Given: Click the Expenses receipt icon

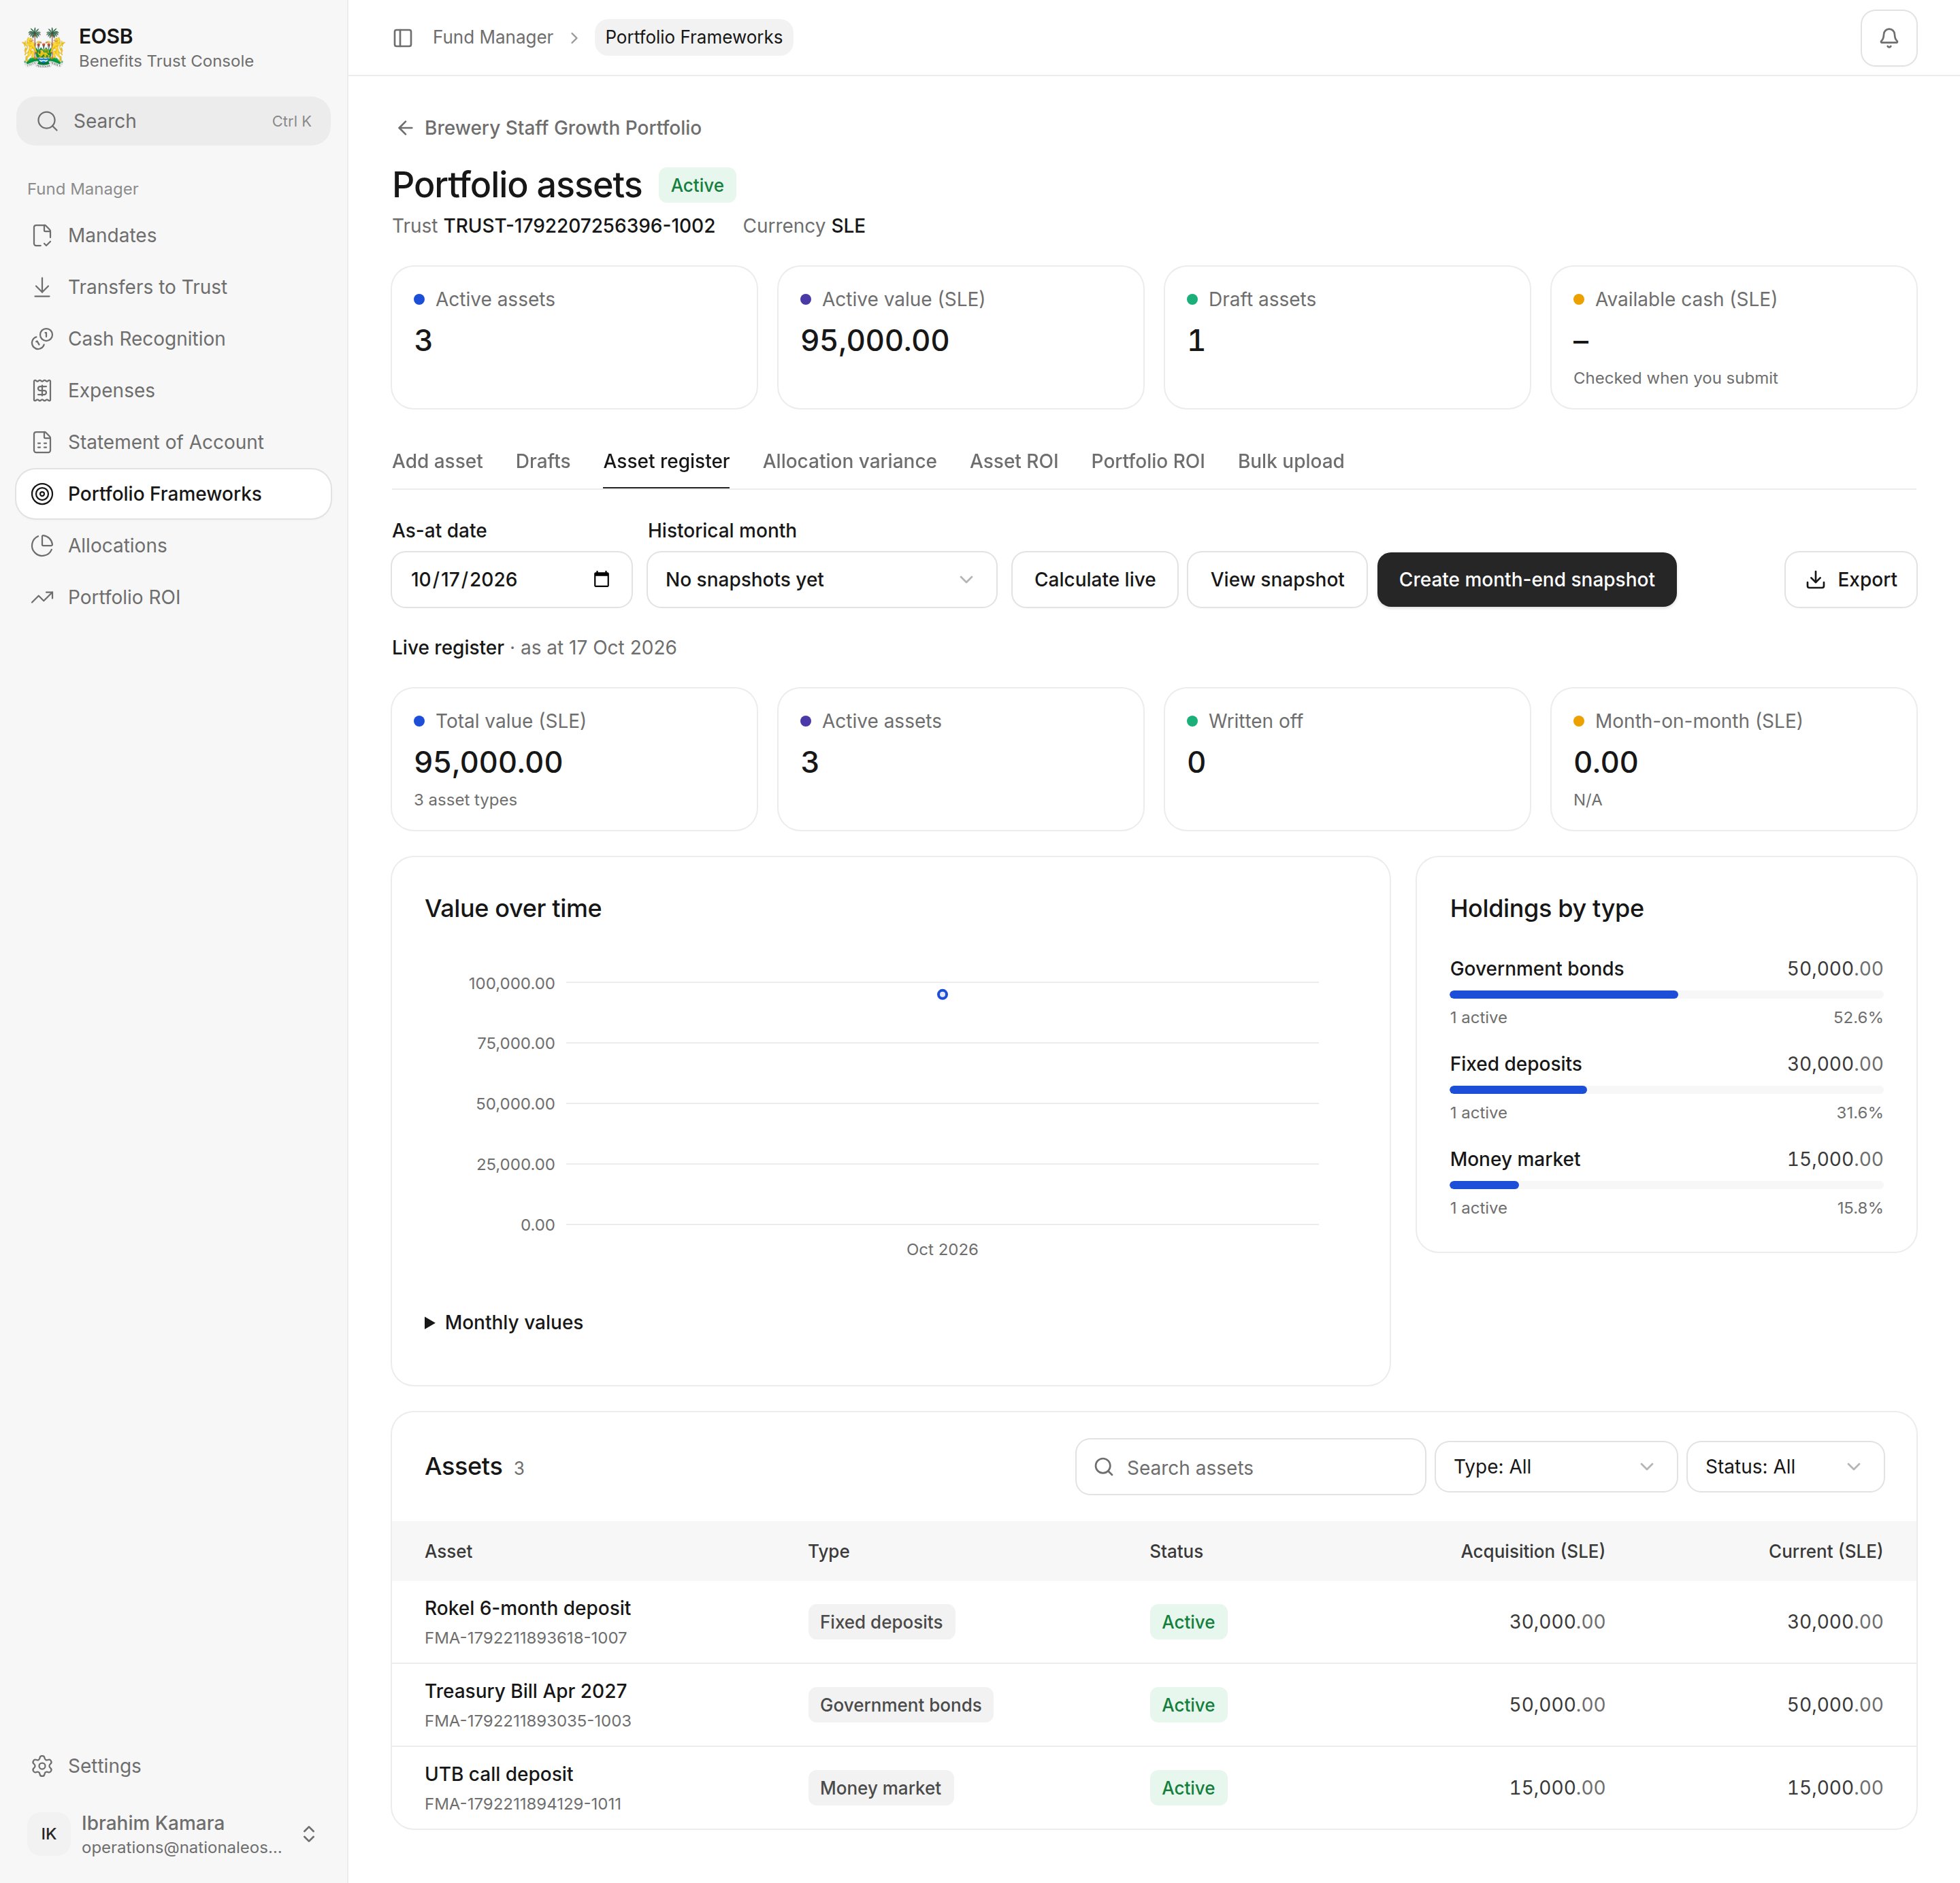Looking at the screenshot, I should click(42, 390).
